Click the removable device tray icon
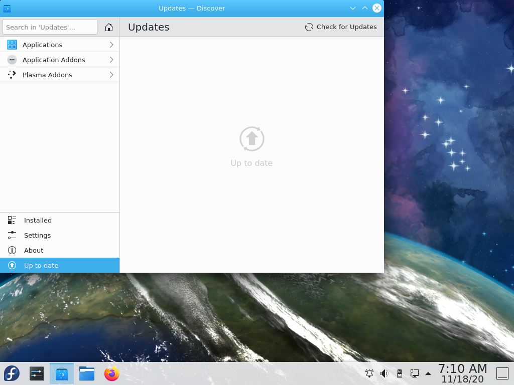The width and height of the screenshot is (514, 385). pyautogui.click(x=399, y=373)
